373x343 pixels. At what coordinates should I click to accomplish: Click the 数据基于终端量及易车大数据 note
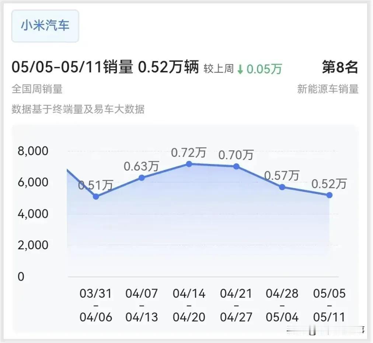[78, 109]
